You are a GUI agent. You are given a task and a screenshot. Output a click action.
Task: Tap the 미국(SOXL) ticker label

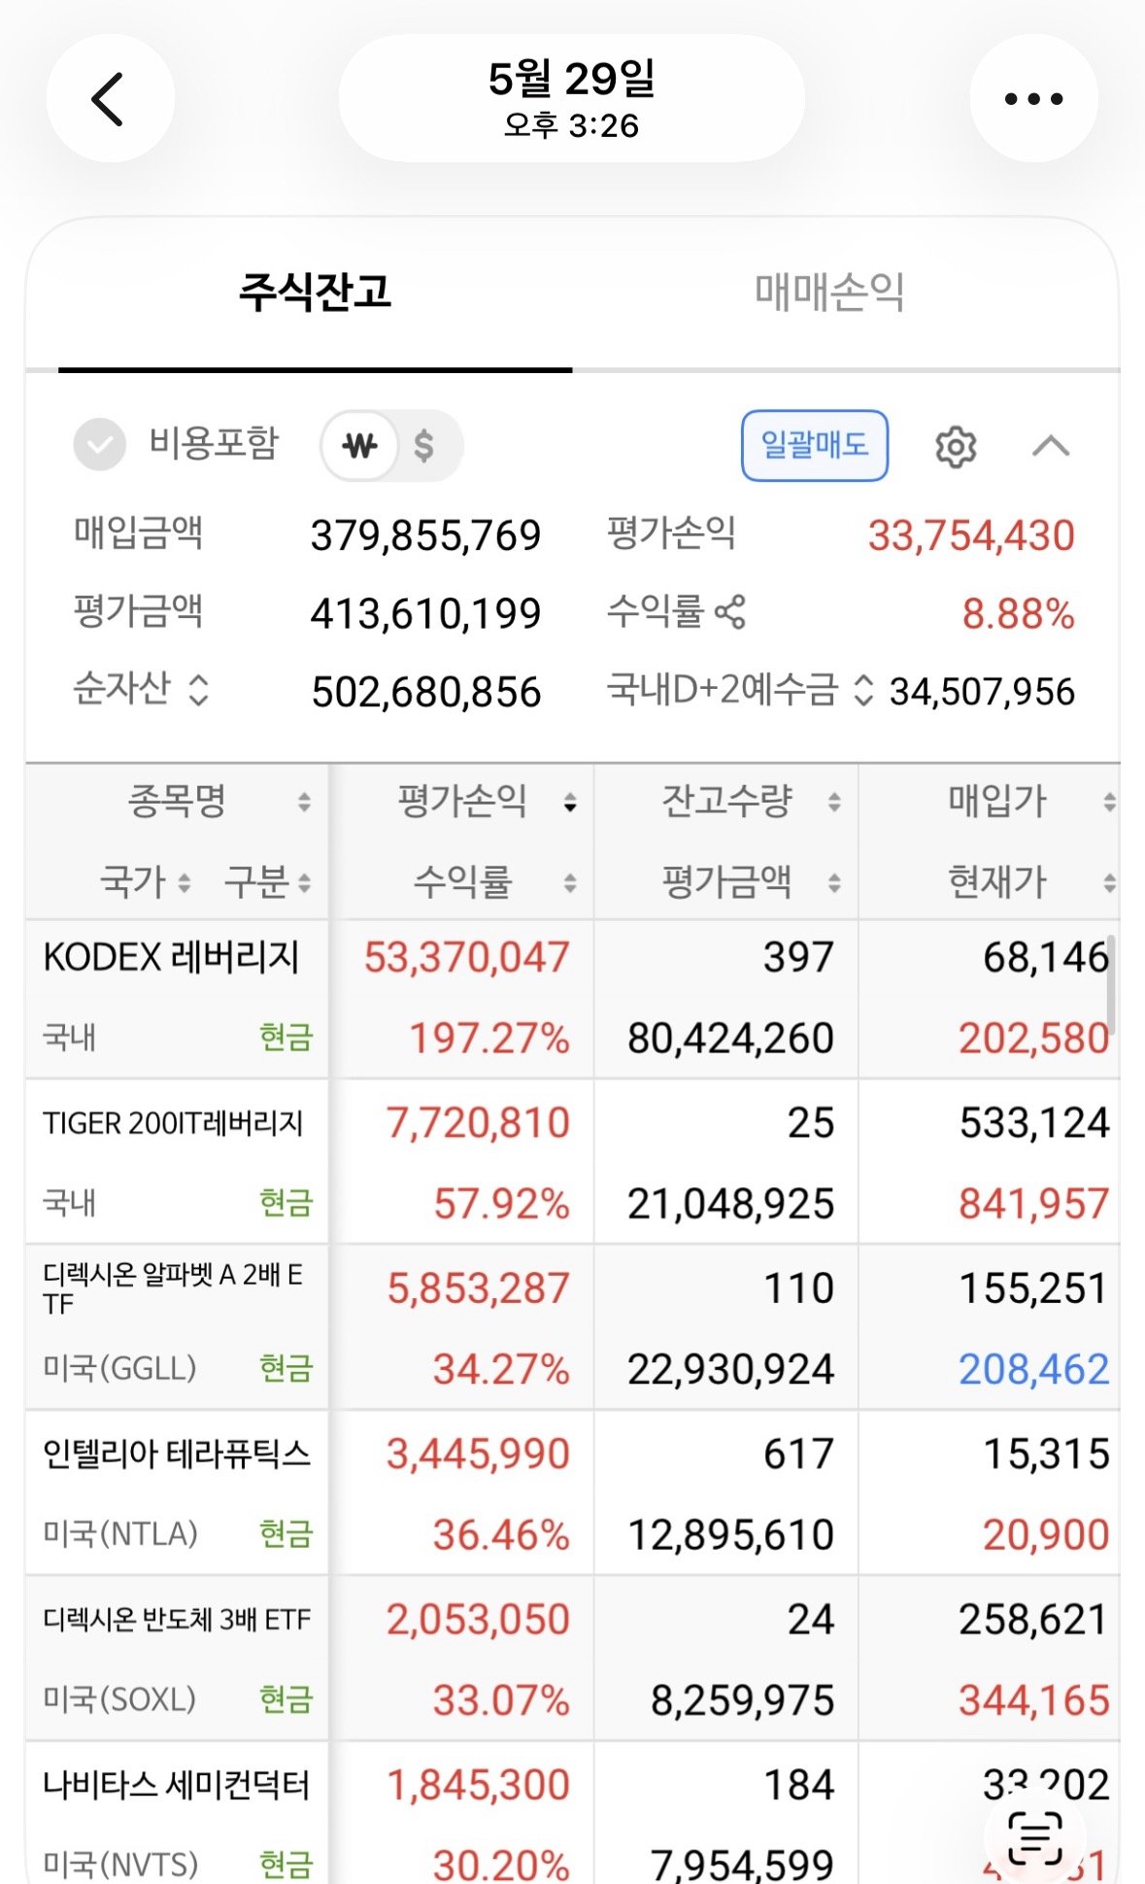tap(119, 1699)
